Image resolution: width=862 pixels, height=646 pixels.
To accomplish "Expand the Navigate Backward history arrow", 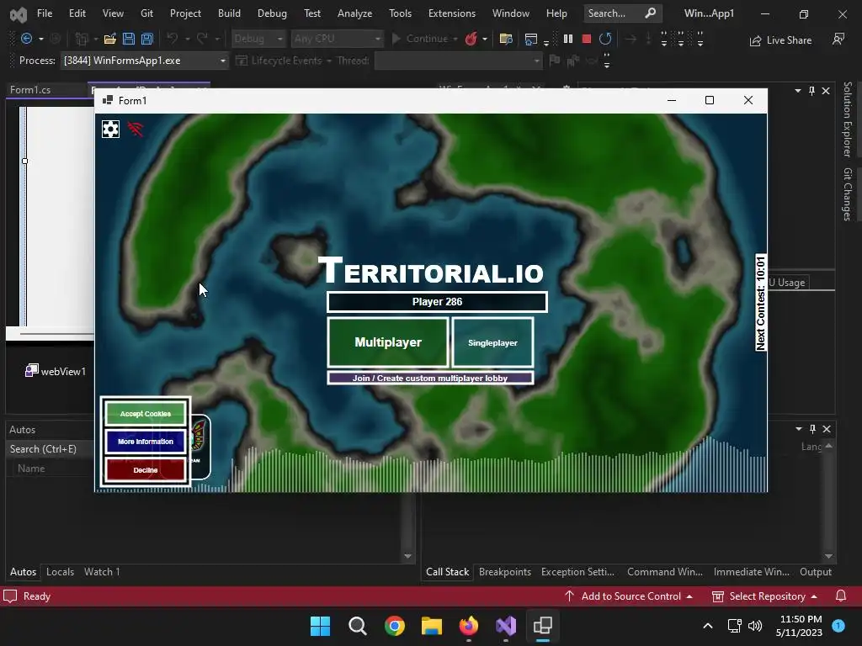I will [x=40, y=39].
